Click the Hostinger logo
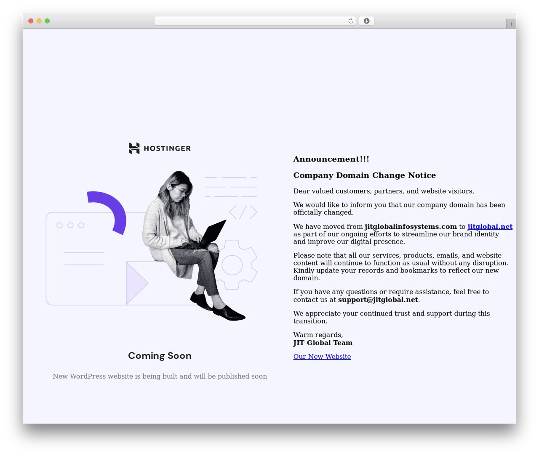 coord(160,148)
